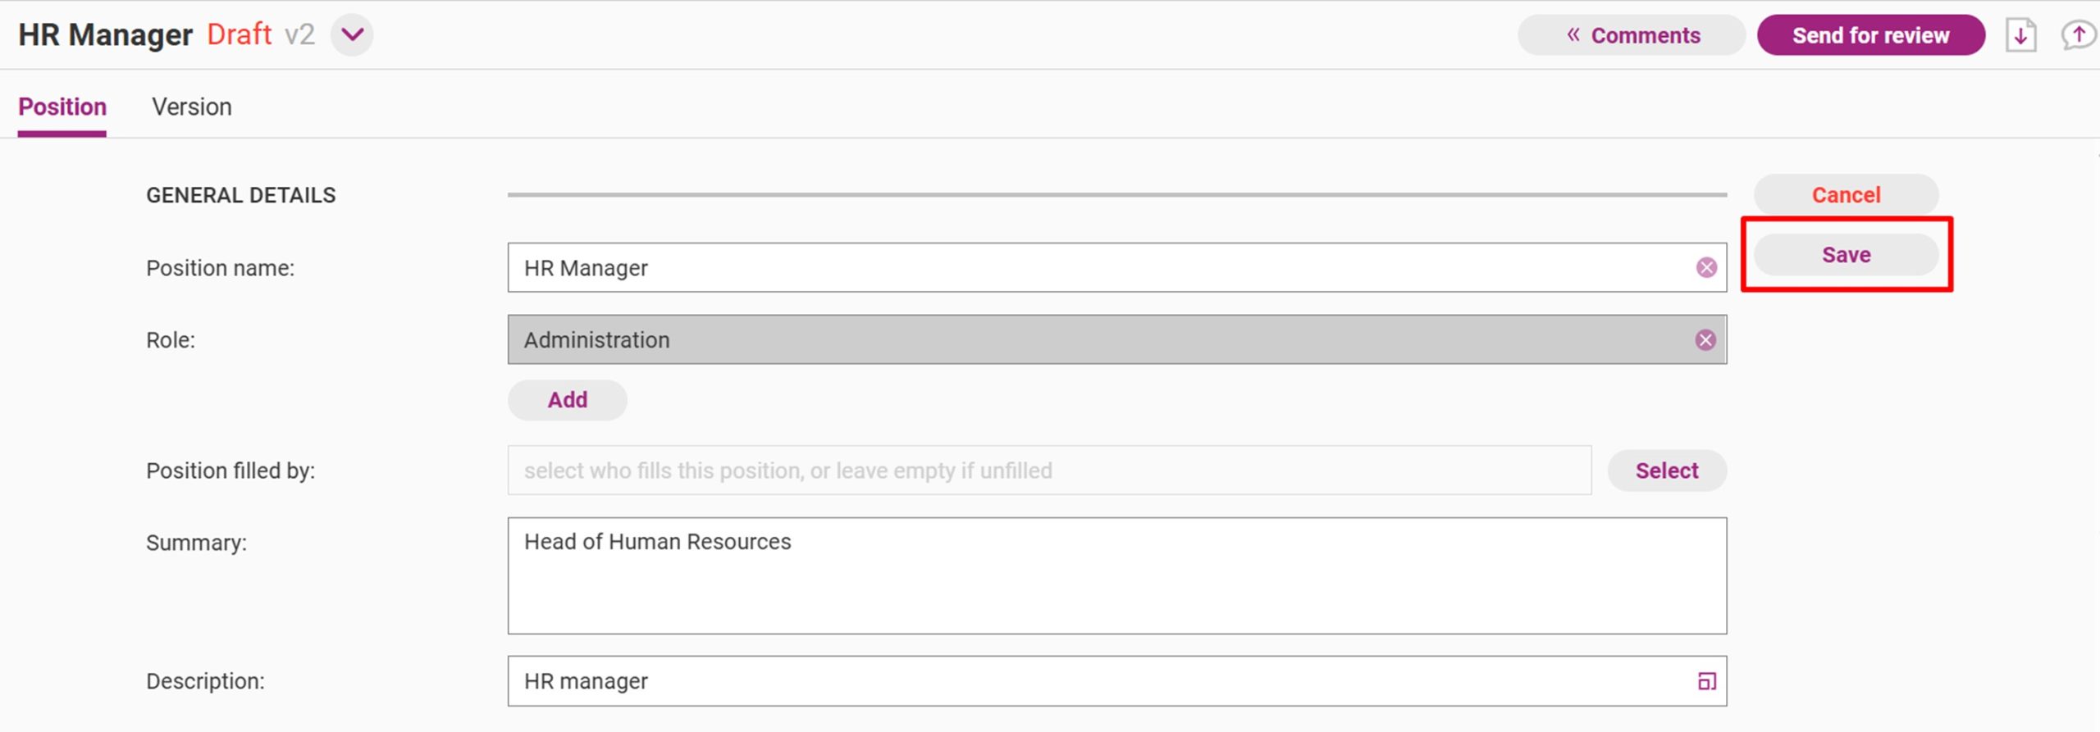The width and height of the screenshot is (2100, 732).
Task: Click the double chevron beside Comments
Action: click(1573, 35)
